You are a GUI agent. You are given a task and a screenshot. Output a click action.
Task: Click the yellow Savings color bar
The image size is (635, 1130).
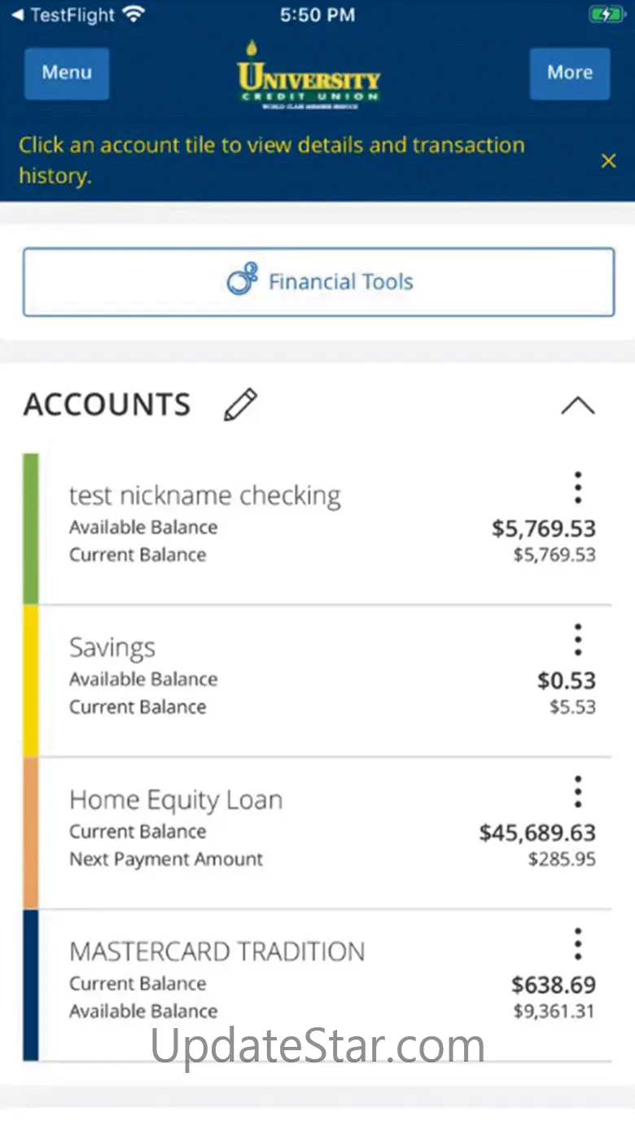30,680
